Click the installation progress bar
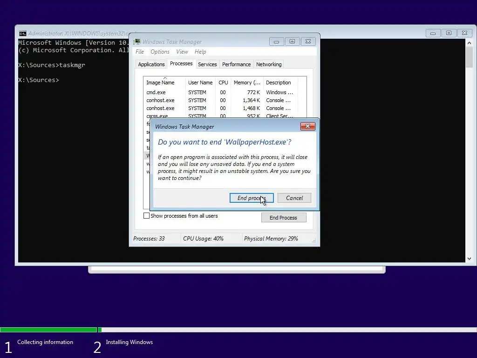This screenshot has width=477, height=358. click(238, 330)
